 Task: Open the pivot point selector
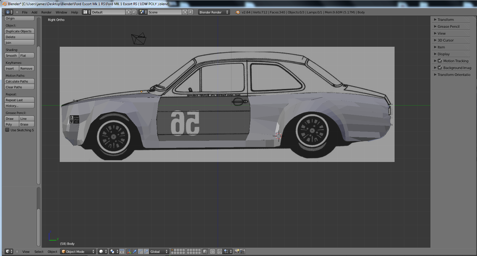click(x=114, y=251)
